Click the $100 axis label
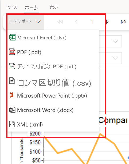The width and height of the screenshot is (129, 164). [35, 152]
